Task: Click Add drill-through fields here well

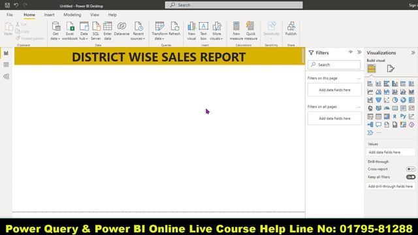Action: [x=391, y=187]
